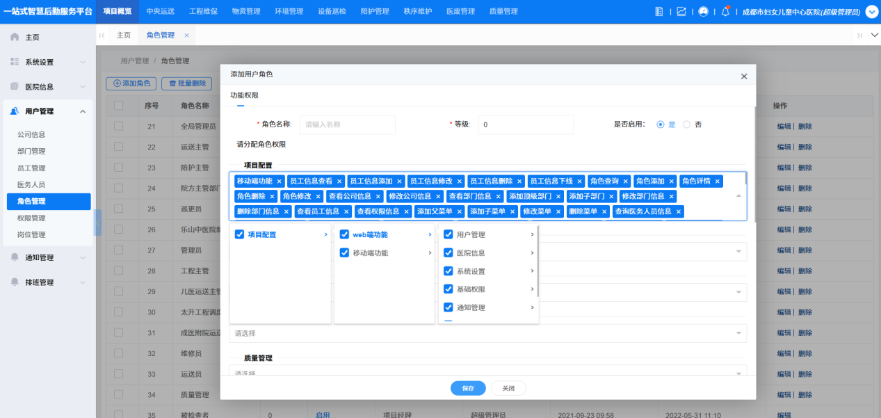Select the 是 radio for 是否启用
This screenshot has height=418, width=881.
[661, 124]
